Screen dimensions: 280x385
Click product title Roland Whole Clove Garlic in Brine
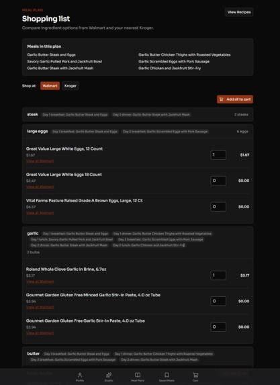click(66, 269)
